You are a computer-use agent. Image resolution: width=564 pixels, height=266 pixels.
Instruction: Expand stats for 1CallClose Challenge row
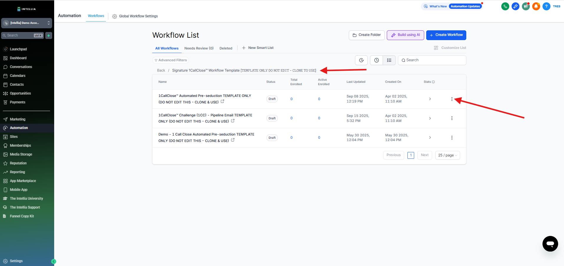(x=430, y=118)
